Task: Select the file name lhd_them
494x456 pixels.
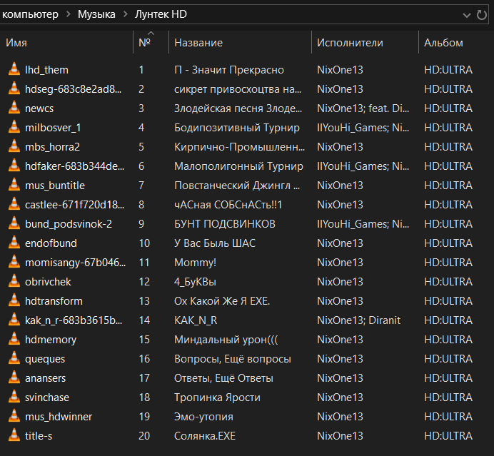Action: (46, 70)
